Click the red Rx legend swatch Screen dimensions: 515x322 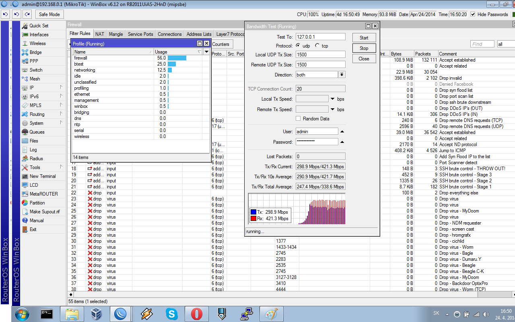253,219
